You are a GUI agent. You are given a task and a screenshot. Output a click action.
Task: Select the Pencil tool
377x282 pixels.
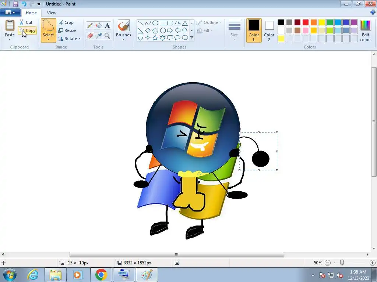[90, 25]
